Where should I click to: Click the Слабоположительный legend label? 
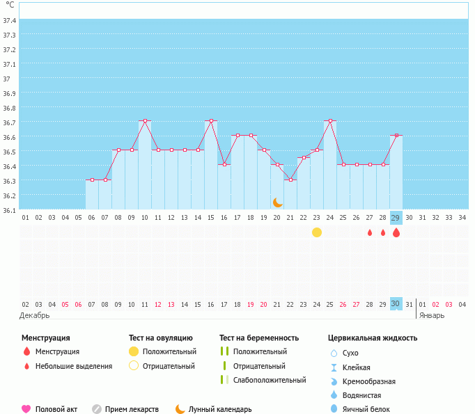[x=270, y=380]
